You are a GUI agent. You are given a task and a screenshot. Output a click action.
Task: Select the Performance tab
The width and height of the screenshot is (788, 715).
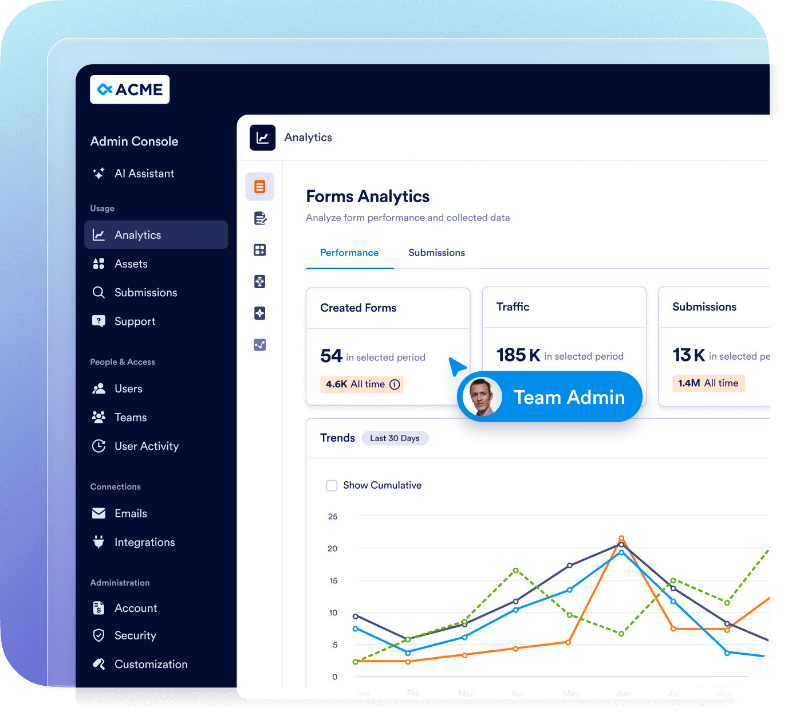pos(349,253)
